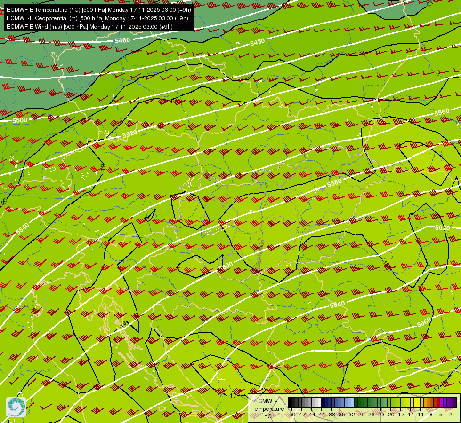
Task: Click the 5580 geopotential contour label
Action: [334, 183]
